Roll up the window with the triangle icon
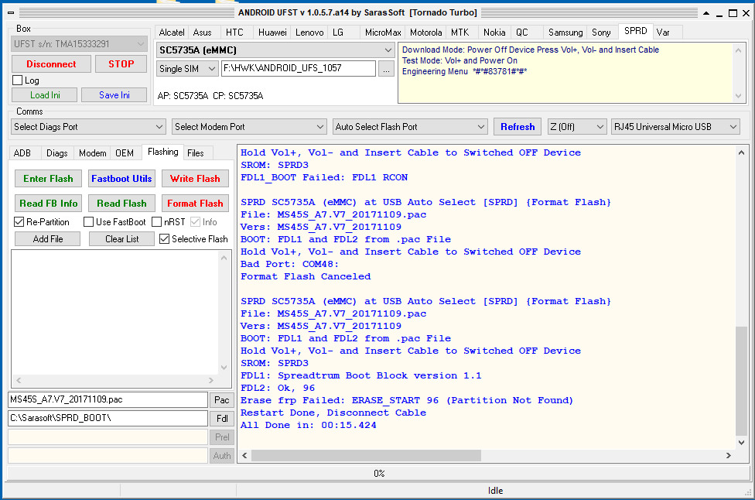 (x=706, y=13)
